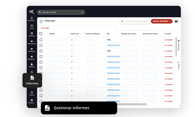195x117 pixels.
Task: Go to Reservas calendar icon
Action: coord(32,34)
